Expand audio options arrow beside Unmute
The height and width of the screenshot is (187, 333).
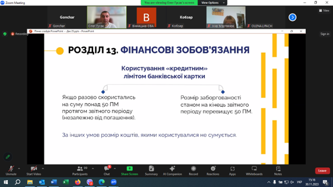[x=19, y=168]
